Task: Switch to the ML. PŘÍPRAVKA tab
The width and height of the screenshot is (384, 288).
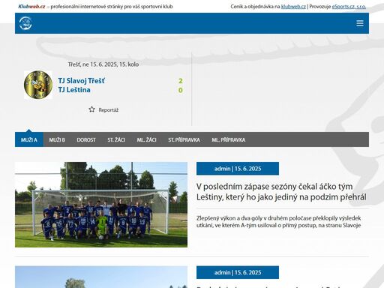Action: (x=229, y=139)
